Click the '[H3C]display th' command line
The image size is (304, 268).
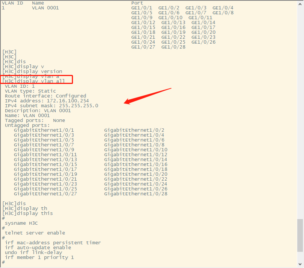[x=24, y=209]
